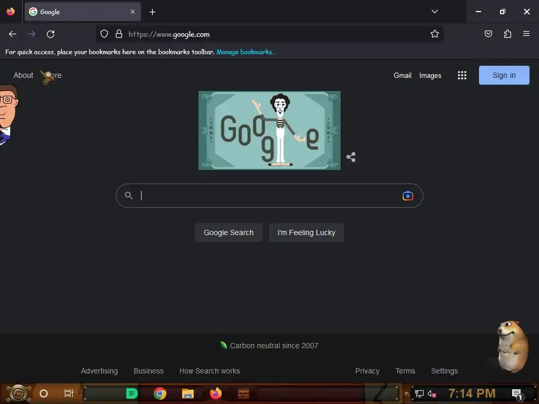539x404 pixels.
Task: Select the Google browser tab
Action: click(83, 12)
